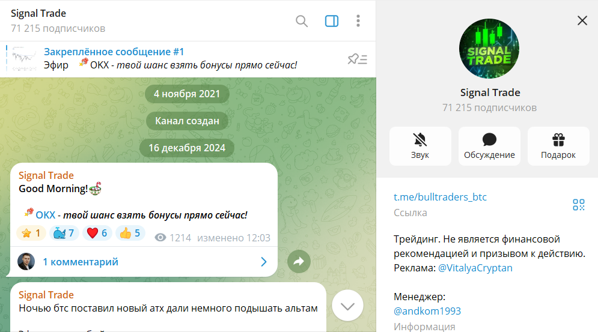This screenshot has width=598, height=332.
Task: Click the view count eye icon 1214
Action: pyautogui.click(x=160, y=238)
